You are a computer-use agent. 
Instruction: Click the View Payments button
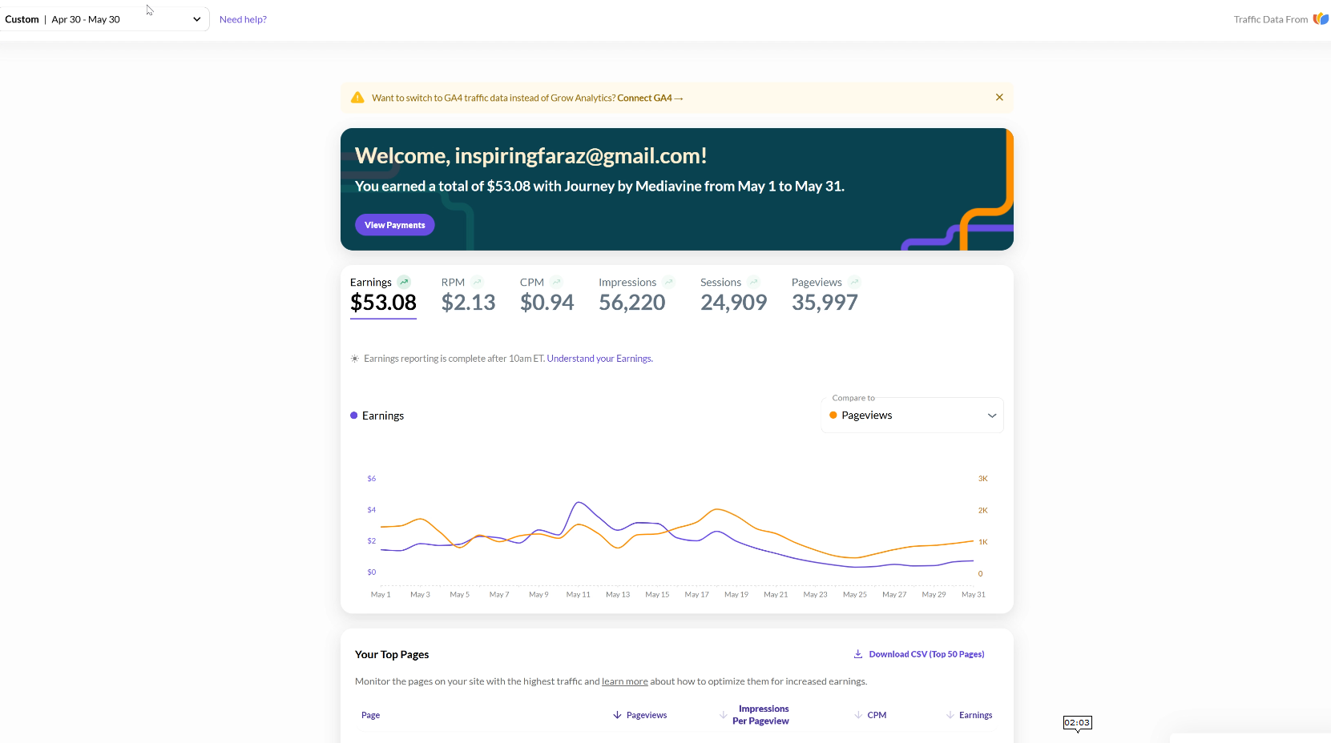(x=395, y=225)
